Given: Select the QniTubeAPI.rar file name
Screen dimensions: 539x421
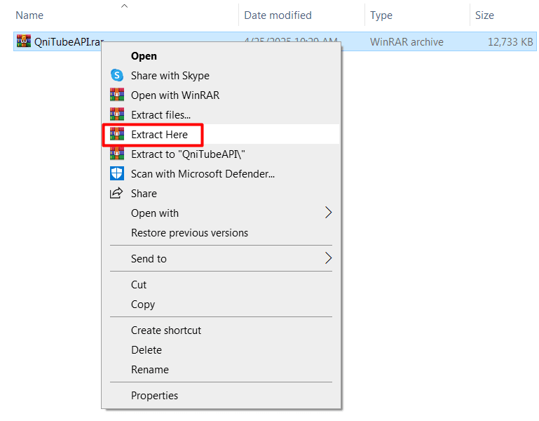Looking at the screenshot, I should [69, 41].
